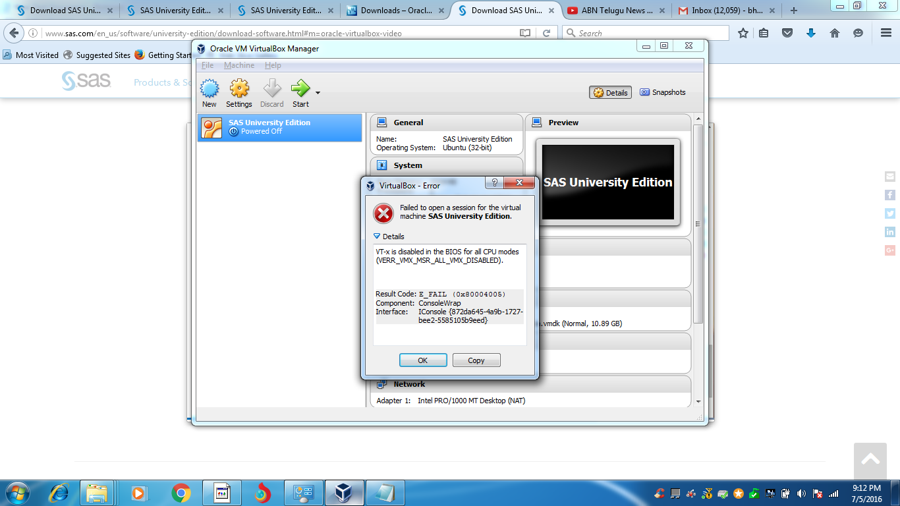Image resolution: width=900 pixels, height=506 pixels.
Task: Launch Internet Explorer from the taskbar
Action: point(59,492)
